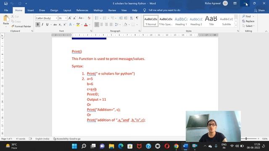269x151 pixels.
Task: Switch to the Layout tab
Action: pos(67,10)
